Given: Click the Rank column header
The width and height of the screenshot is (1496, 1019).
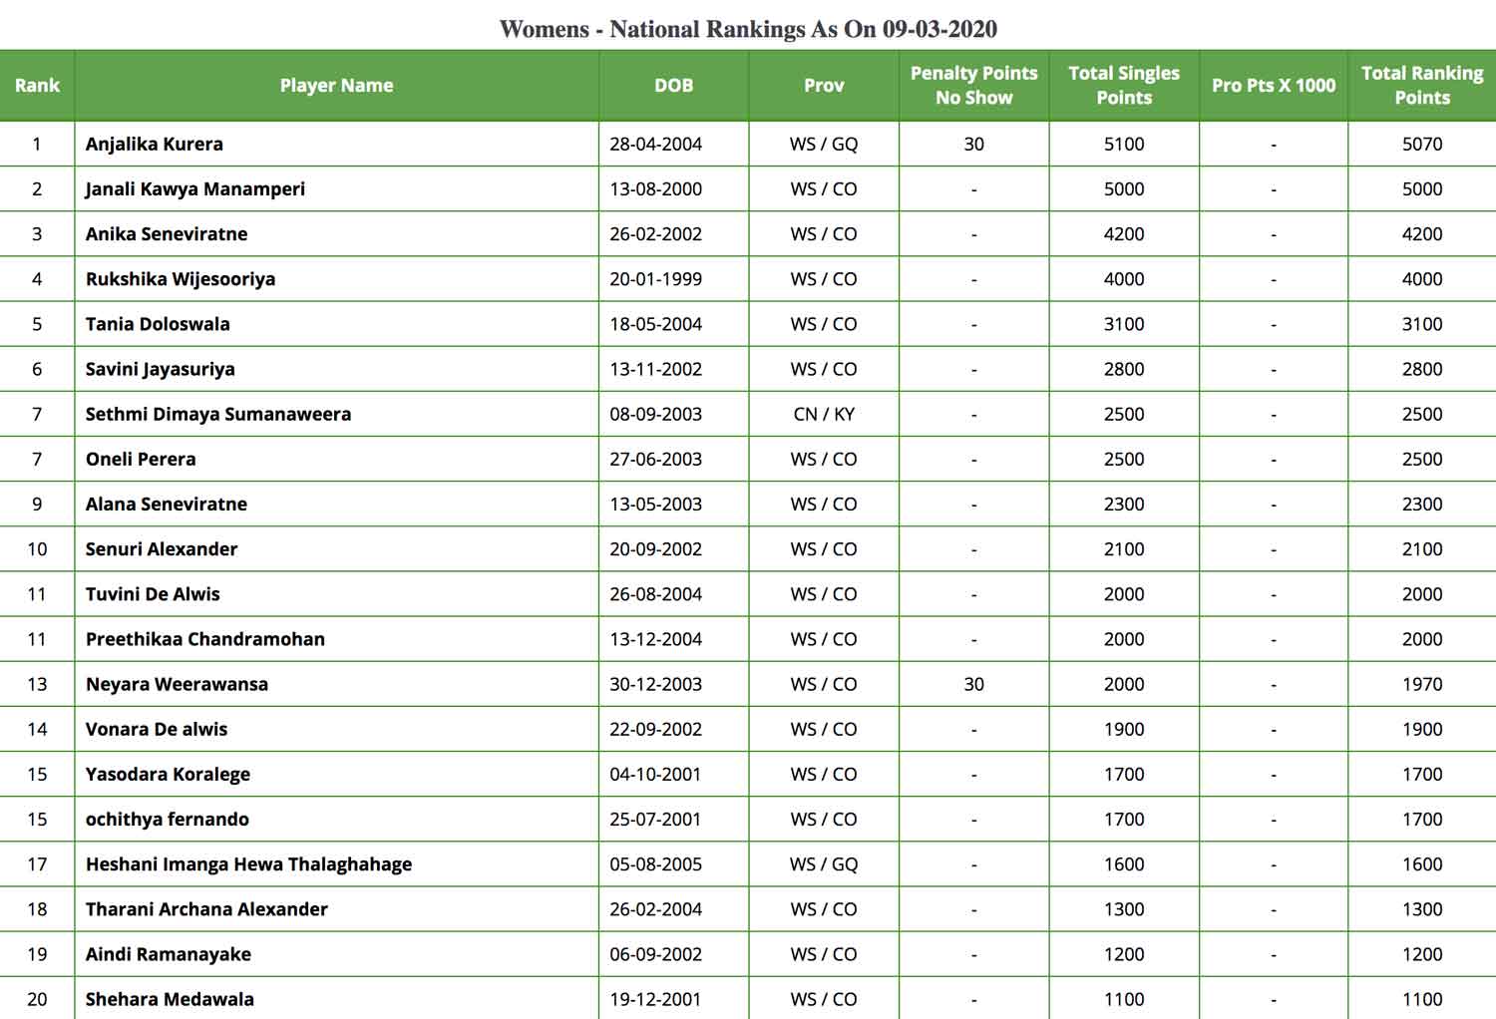Looking at the screenshot, I should point(37,86).
